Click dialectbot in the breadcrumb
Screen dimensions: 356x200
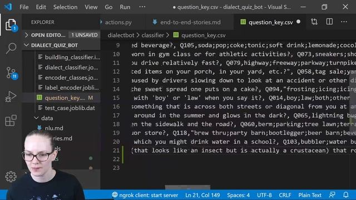coord(121,35)
